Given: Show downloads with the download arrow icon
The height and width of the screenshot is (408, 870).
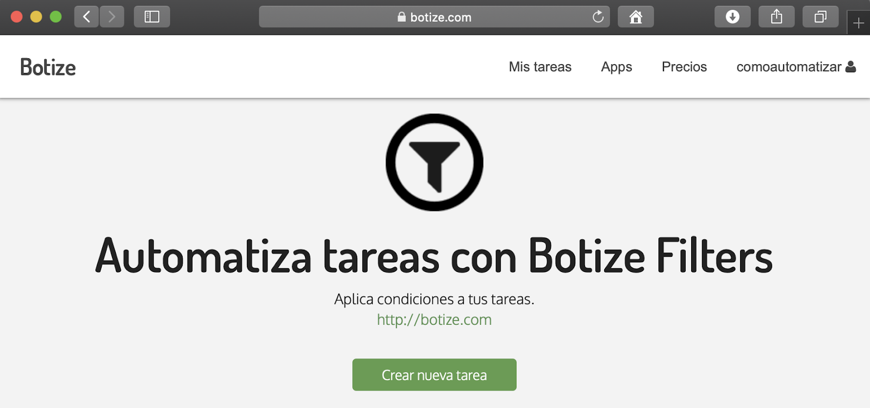Looking at the screenshot, I should click(x=732, y=17).
